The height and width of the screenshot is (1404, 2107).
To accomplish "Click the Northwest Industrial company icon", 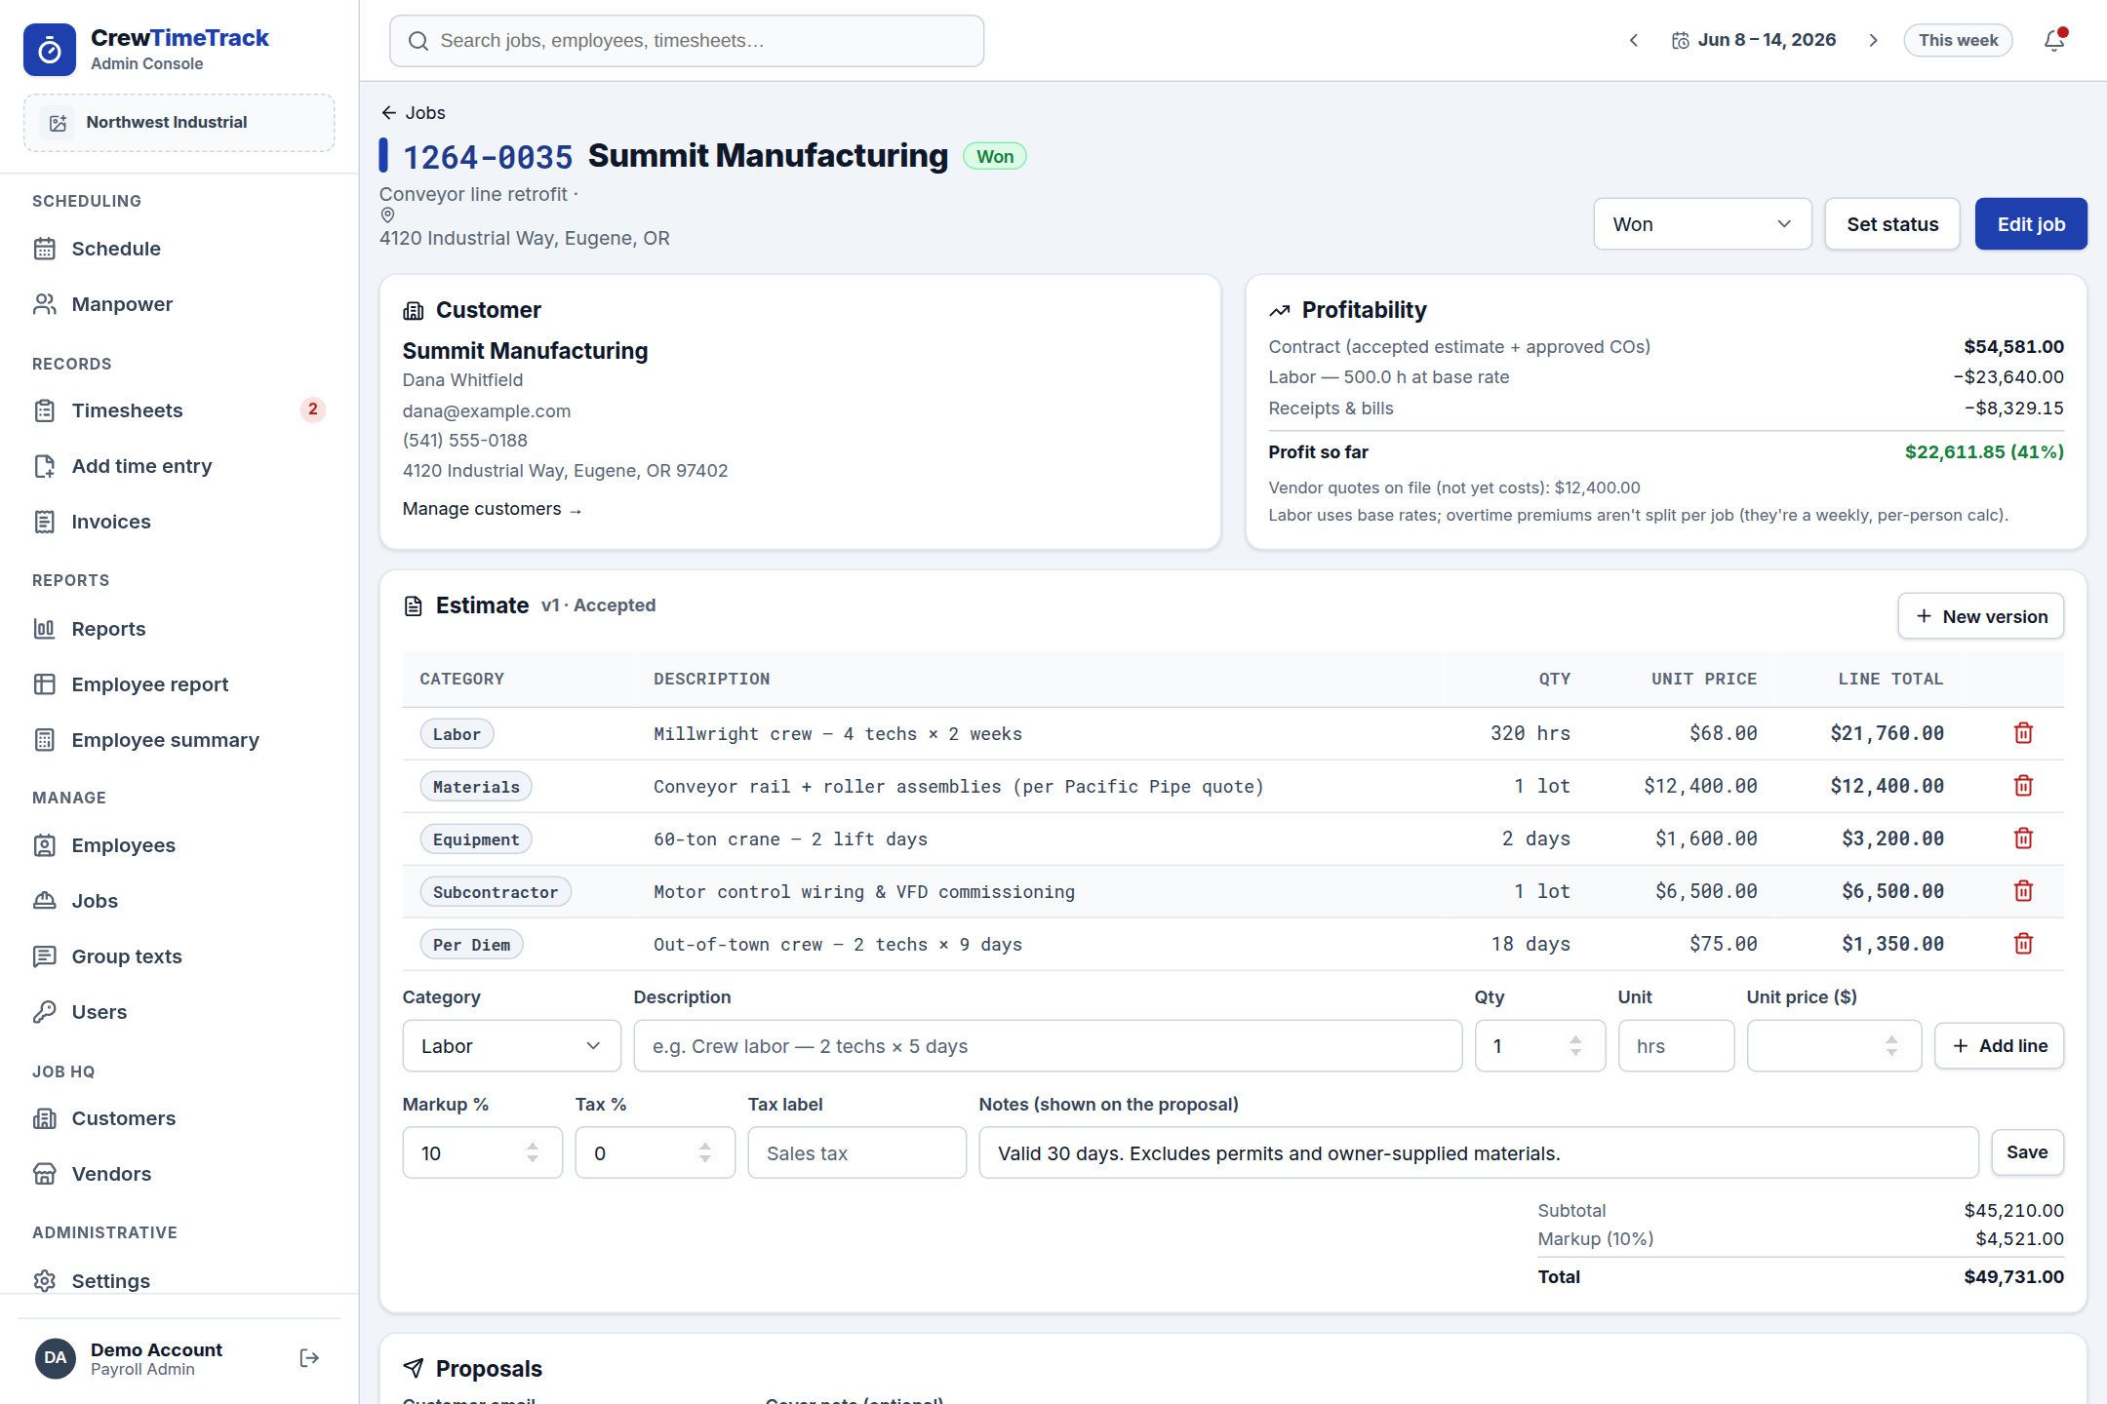I will tap(58, 123).
